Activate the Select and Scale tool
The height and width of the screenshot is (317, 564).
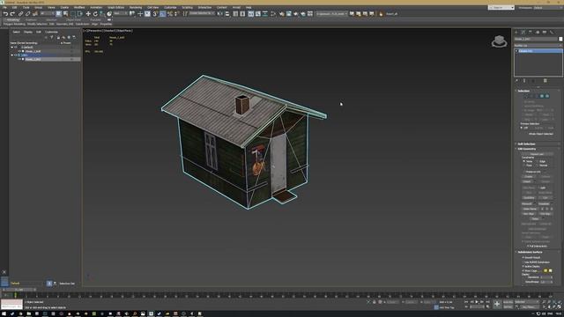click(x=102, y=14)
